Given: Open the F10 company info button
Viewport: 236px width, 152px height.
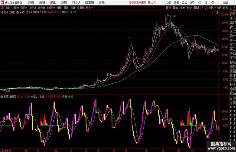Looking at the screenshot, I should coord(204,8).
